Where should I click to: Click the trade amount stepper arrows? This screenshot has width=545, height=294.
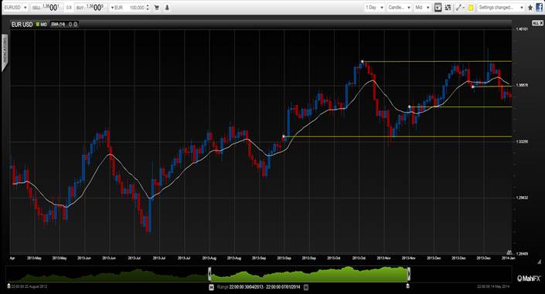click(x=148, y=7)
